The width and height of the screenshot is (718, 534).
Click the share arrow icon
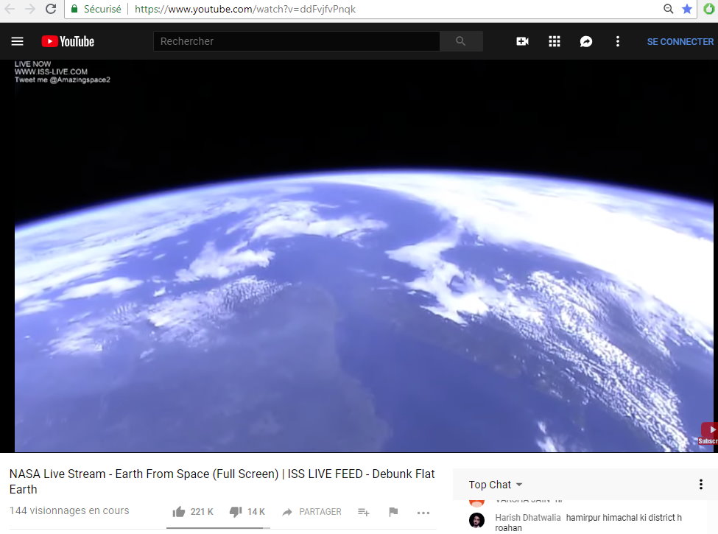(x=287, y=512)
